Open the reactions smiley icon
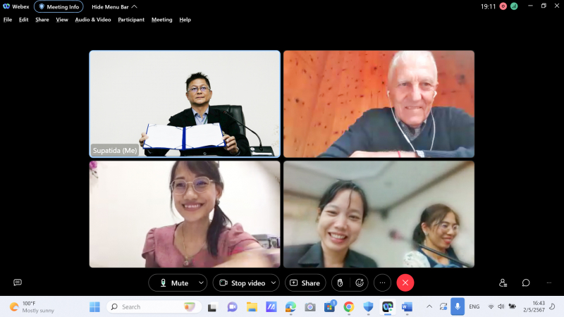 coord(360,282)
